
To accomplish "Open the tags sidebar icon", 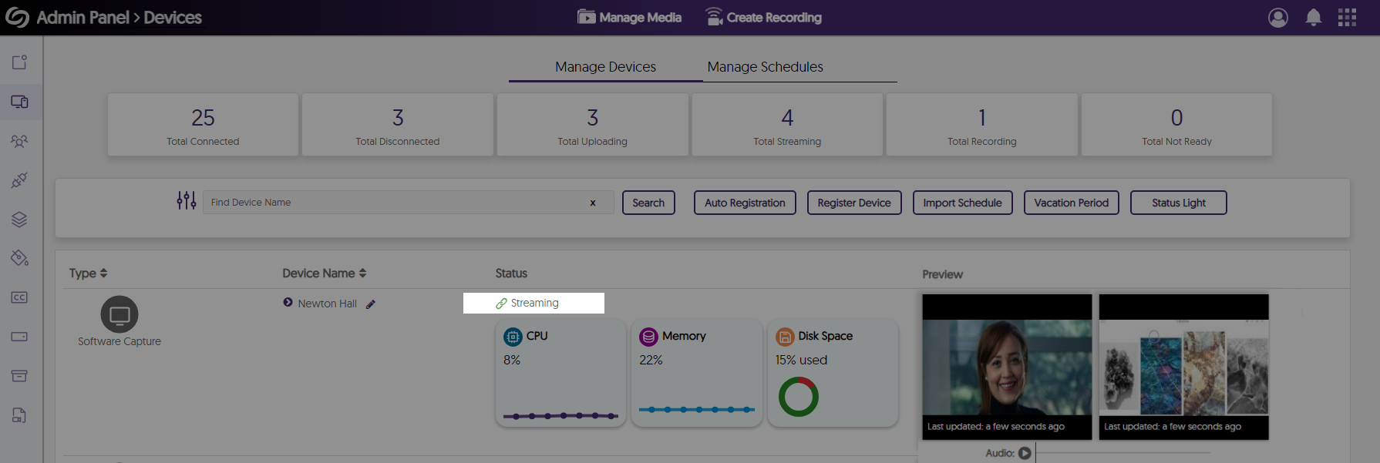I will pos(19,258).
